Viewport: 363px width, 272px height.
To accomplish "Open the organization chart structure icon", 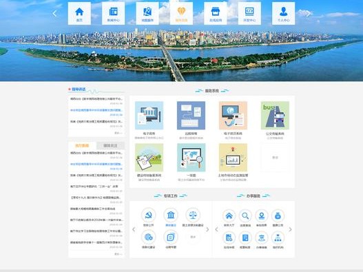I will (278, 238).
